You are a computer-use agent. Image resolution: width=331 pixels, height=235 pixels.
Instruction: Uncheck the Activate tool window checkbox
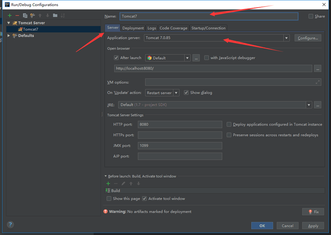[144, 199]
